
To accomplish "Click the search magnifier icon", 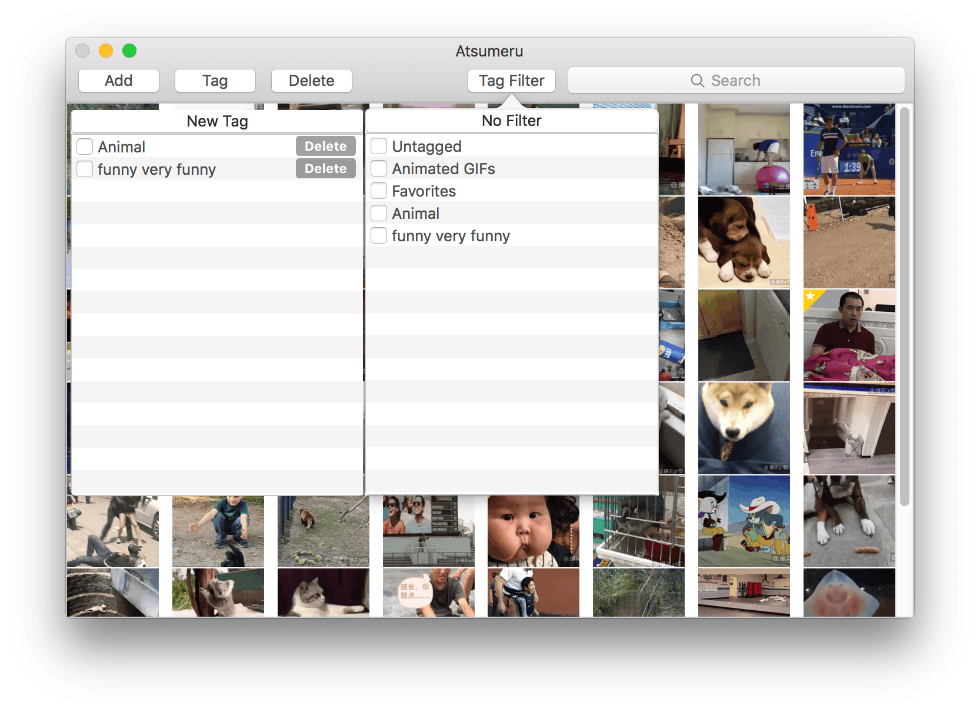I will click(x=698, y=81).
